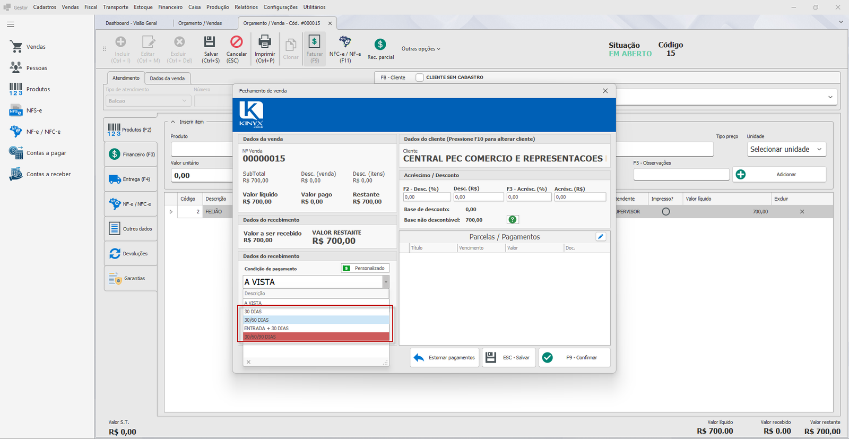Image resolution: width=849 pixels, height=439 pixels.
Task: Open the Selecionar unidade dropdown
Action: (786, 149)
